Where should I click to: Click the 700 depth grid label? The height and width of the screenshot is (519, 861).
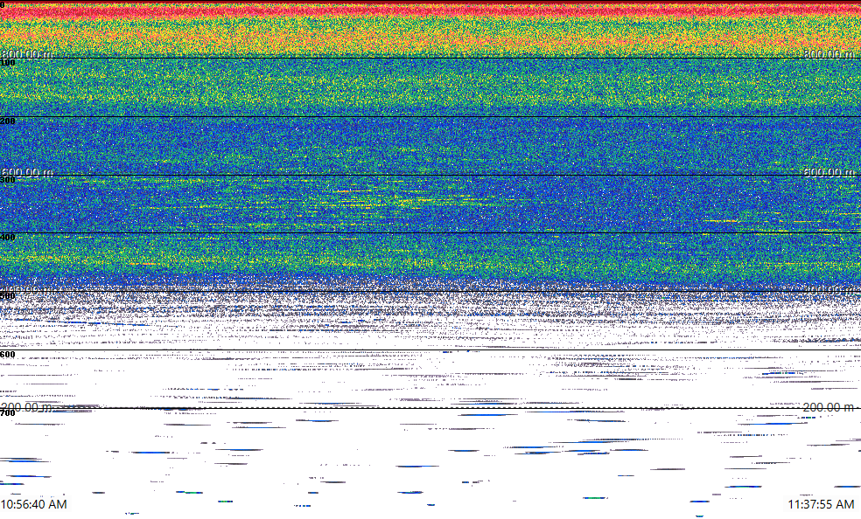tap(8, 413)
